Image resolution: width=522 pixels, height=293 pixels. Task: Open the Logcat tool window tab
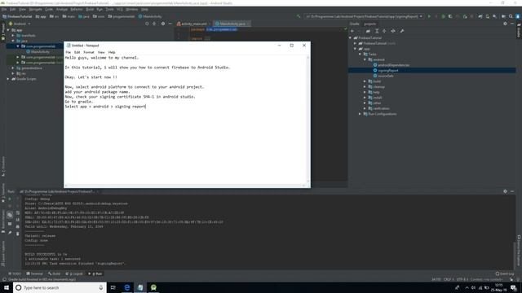(74, 273)
